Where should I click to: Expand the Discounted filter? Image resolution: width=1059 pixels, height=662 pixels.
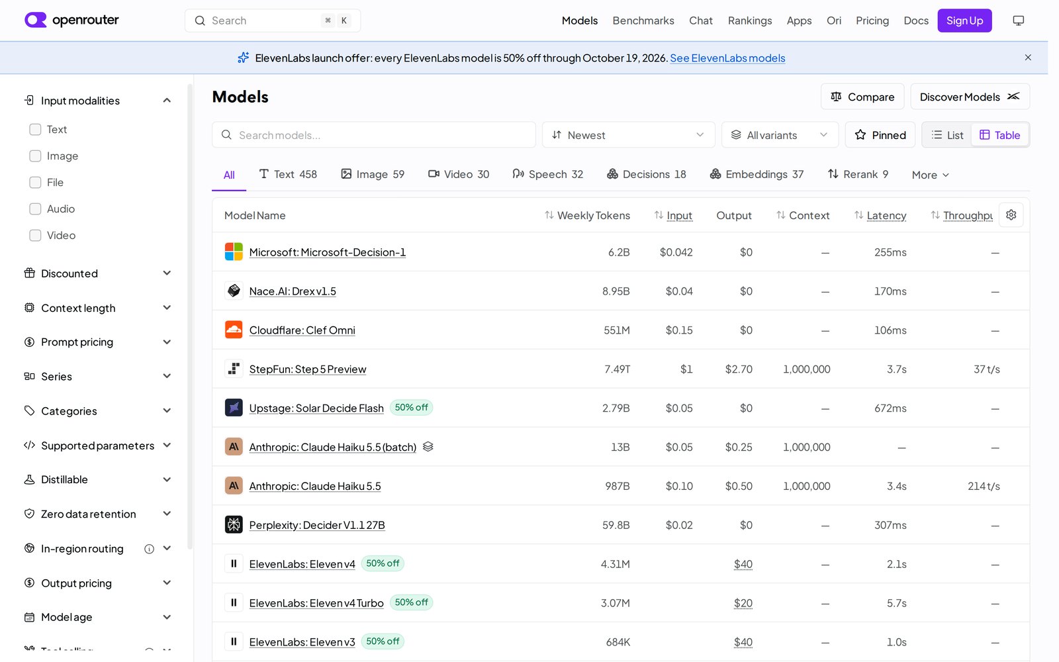(x=98, y=273)
